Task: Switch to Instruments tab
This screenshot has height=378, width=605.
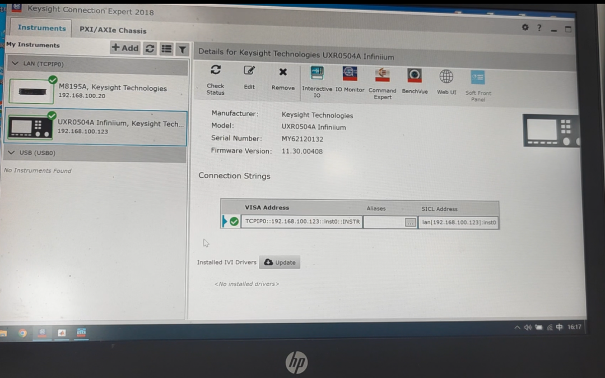Action: point(41,28)
